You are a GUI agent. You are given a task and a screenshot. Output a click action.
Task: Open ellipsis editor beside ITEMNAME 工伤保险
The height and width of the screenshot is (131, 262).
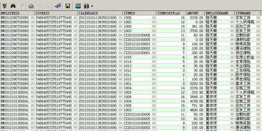[x=258, y=70]
